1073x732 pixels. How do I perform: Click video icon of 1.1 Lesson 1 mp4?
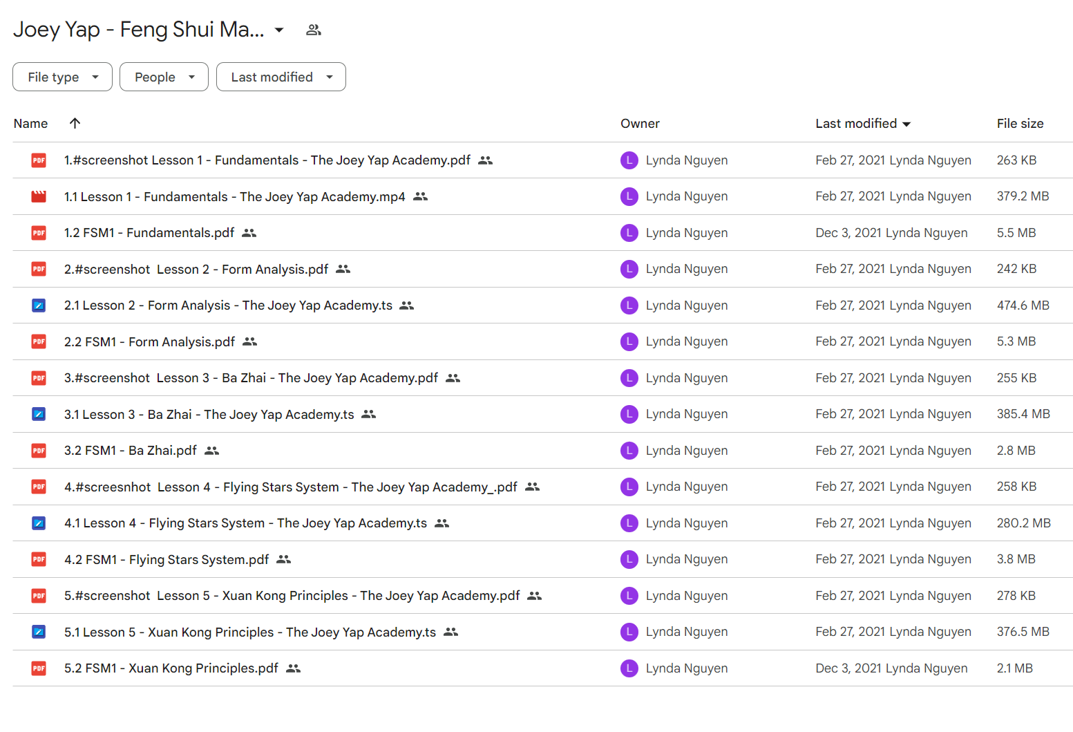pyautogui.click(x=39, y=196)
